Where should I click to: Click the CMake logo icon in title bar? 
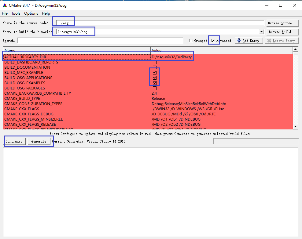[x=5, y=5]
